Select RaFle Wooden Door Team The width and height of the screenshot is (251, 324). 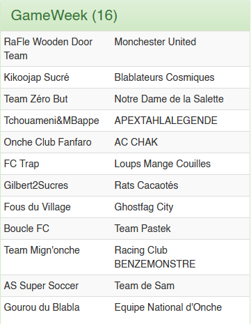click(x=48, y=49)
